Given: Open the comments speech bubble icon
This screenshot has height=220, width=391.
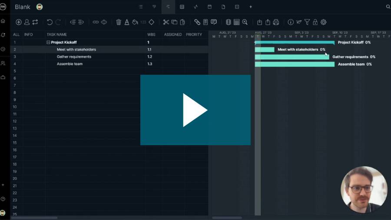Looking at the screenshot, I should click(214, 22).
